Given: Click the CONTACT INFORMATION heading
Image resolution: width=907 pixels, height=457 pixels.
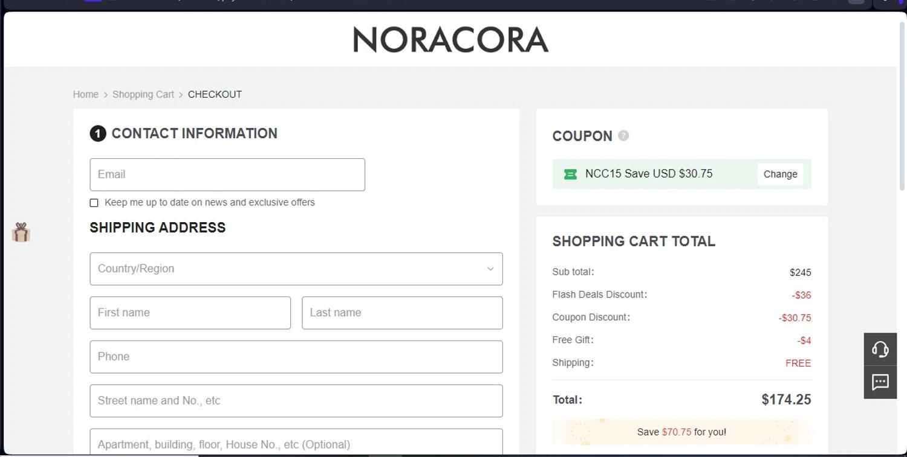Looking at the screenshot, I should click(195, 133).
